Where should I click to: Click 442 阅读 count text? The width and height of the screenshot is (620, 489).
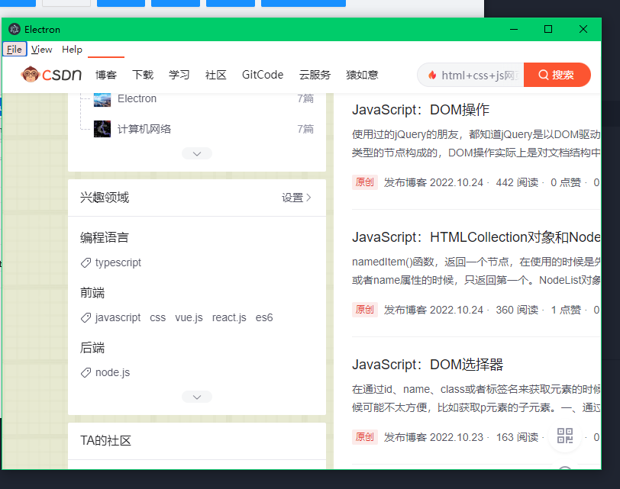click(517, 182)
